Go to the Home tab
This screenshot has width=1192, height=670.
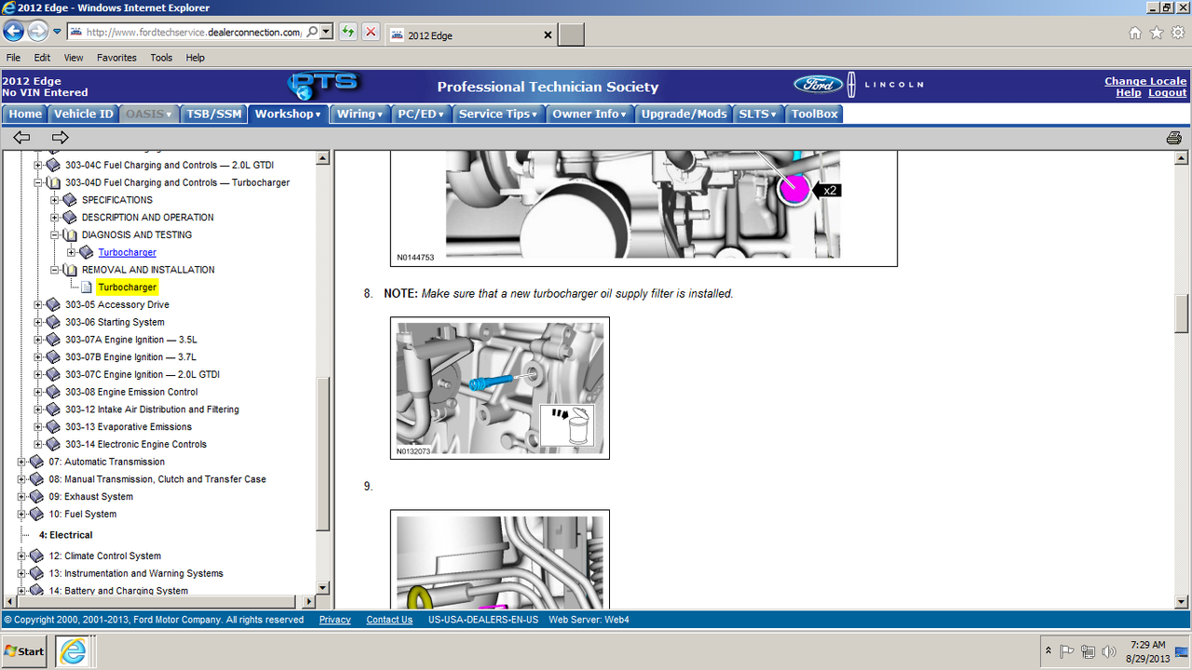[x=25, y=114]
